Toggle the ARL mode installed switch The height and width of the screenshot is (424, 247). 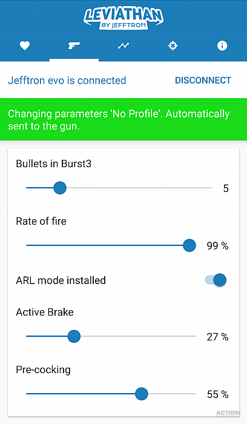[216, 280]
